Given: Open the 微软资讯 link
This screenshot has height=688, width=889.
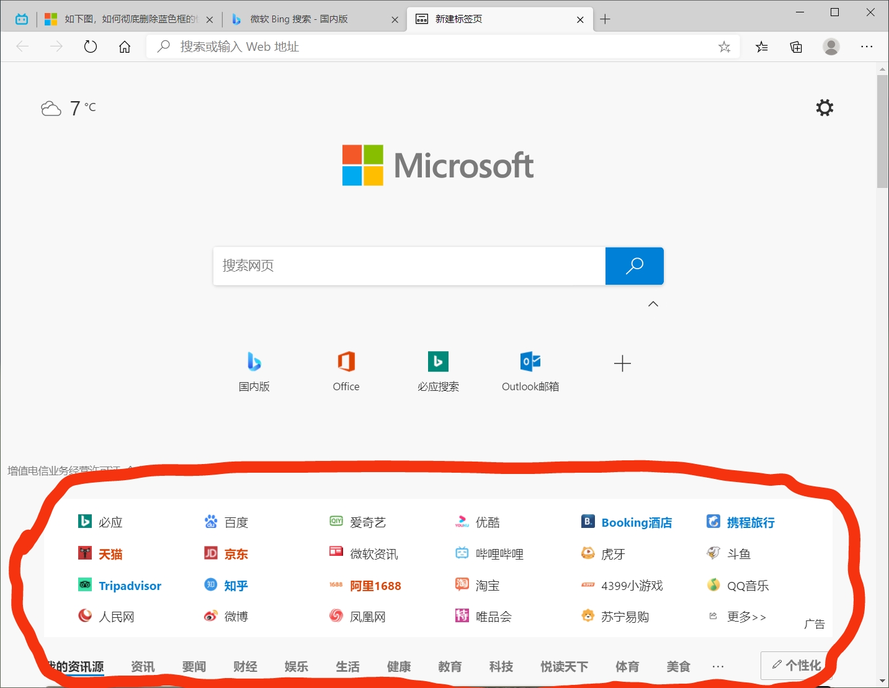Looking at the screenshot, I should click(x=364, y=553).
